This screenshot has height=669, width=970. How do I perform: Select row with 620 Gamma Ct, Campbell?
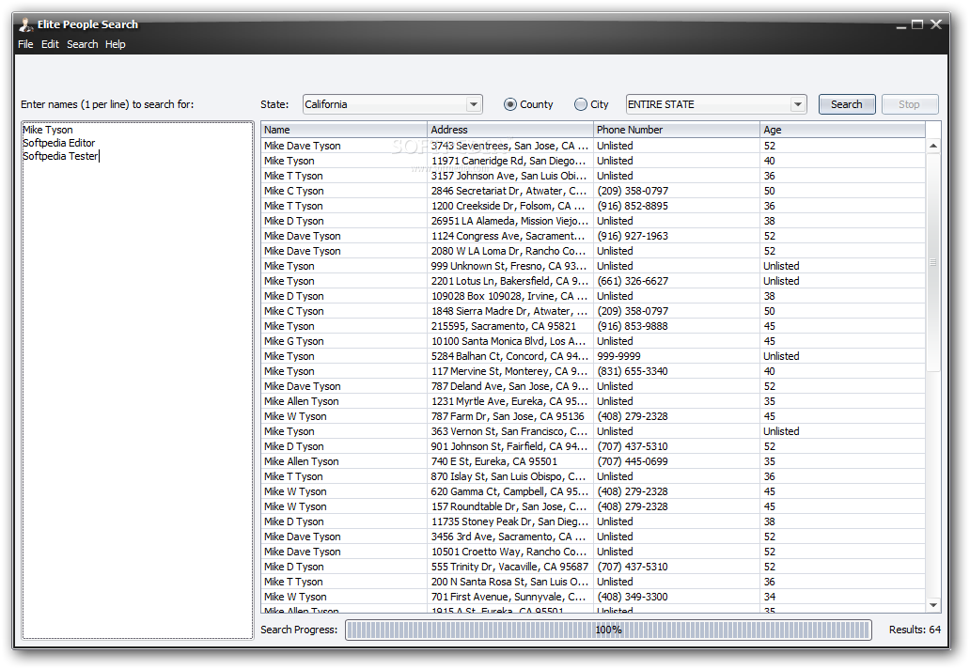click(x=593, y=492)
